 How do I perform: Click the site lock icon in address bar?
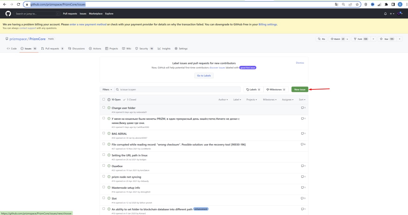28,4
